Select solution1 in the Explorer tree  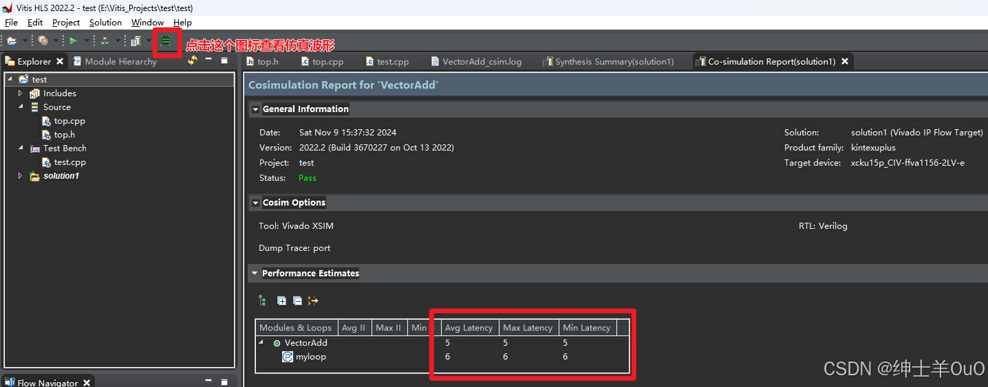pyautogui.click(x=54, y=176)
